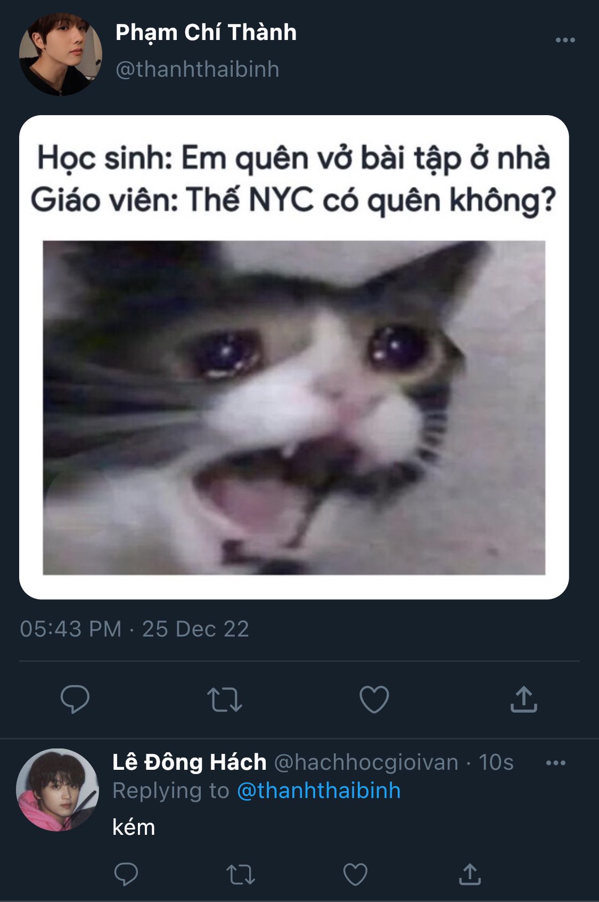
Task: Open Lê Đông Hách's profile avatar
Action: point(58,790)
